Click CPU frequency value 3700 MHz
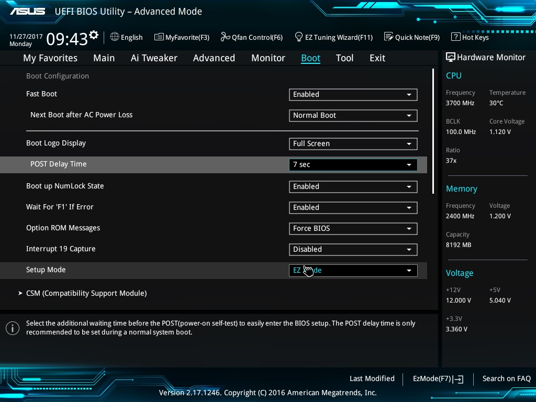Viewport: 536px width, 402px height. click(460, 103)
